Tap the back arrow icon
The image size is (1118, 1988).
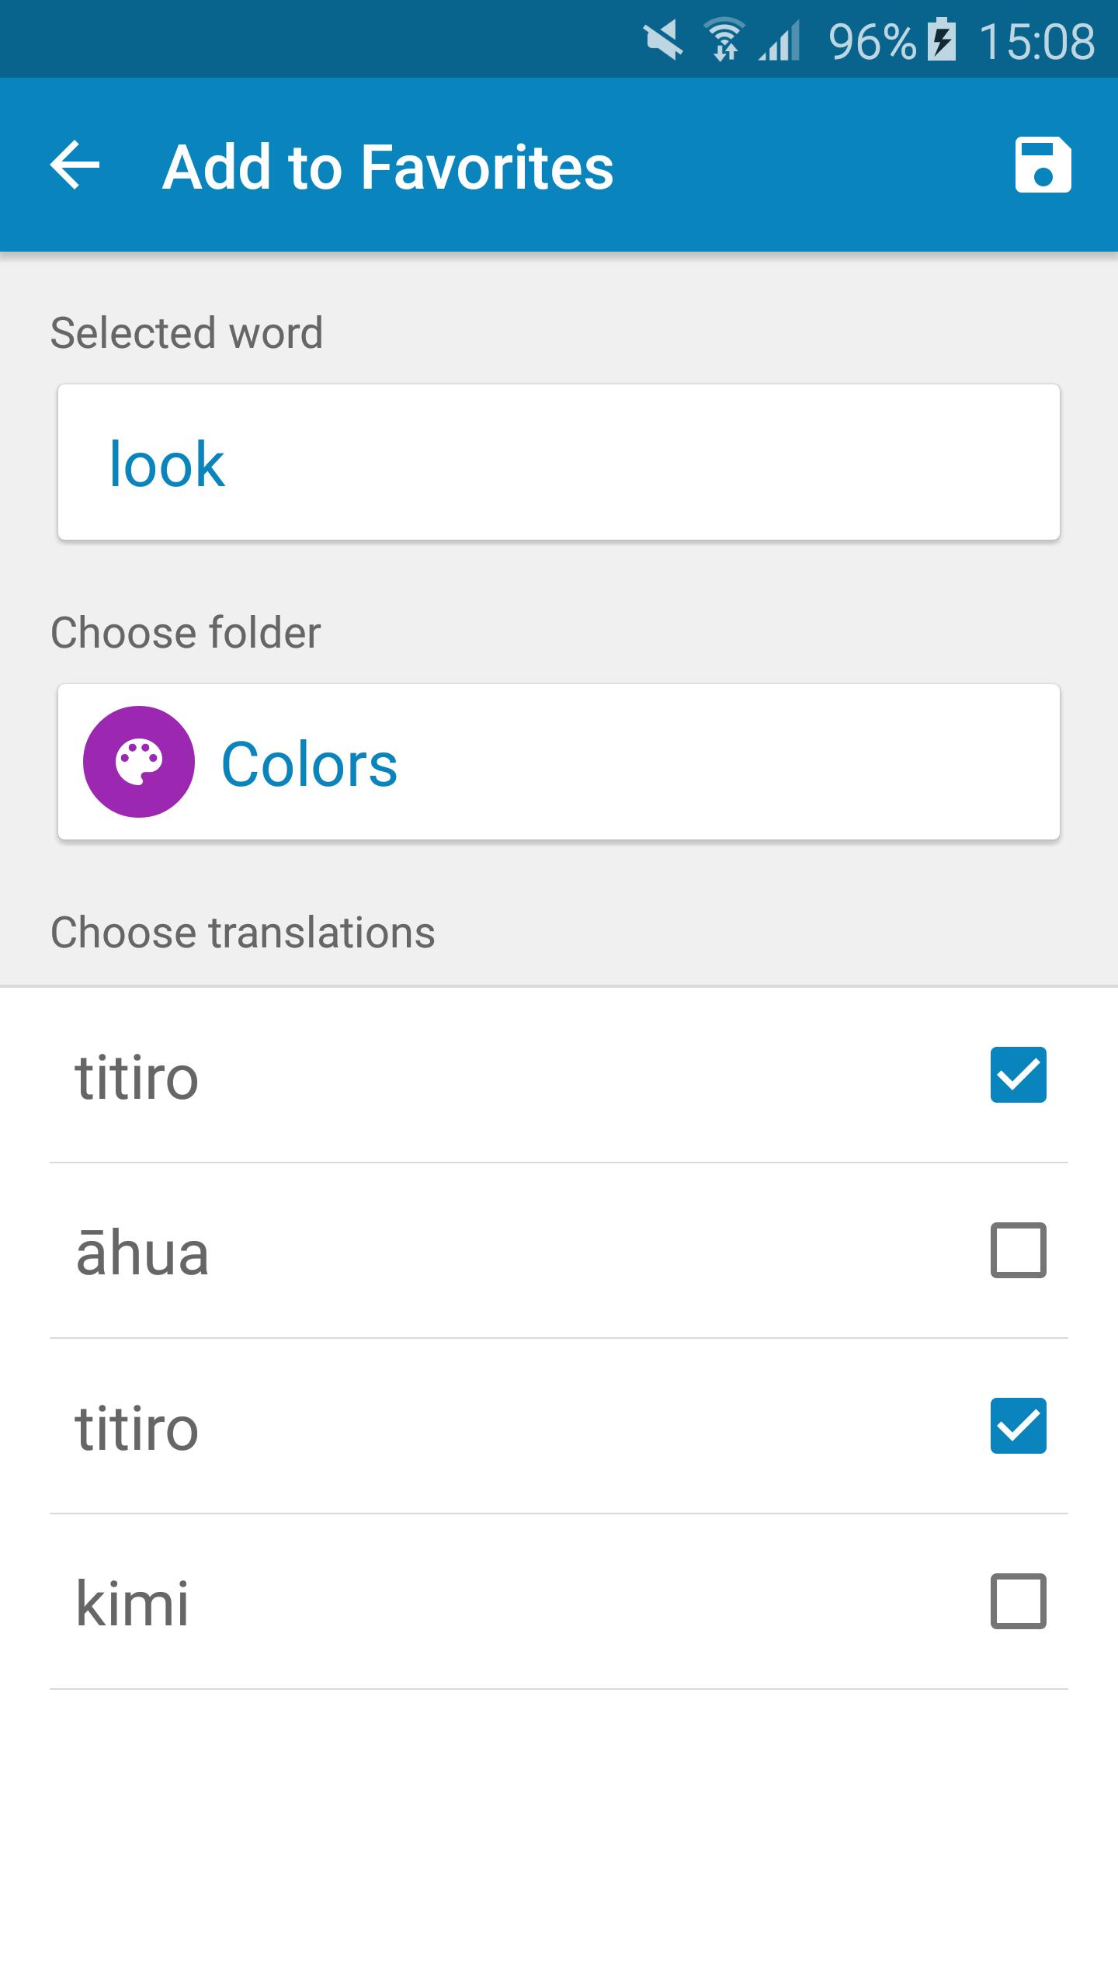coord(75,165)
